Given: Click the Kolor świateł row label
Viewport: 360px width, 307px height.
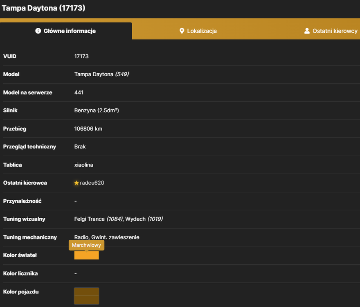Looking at the screenshot, I should (x=20, y=255).
